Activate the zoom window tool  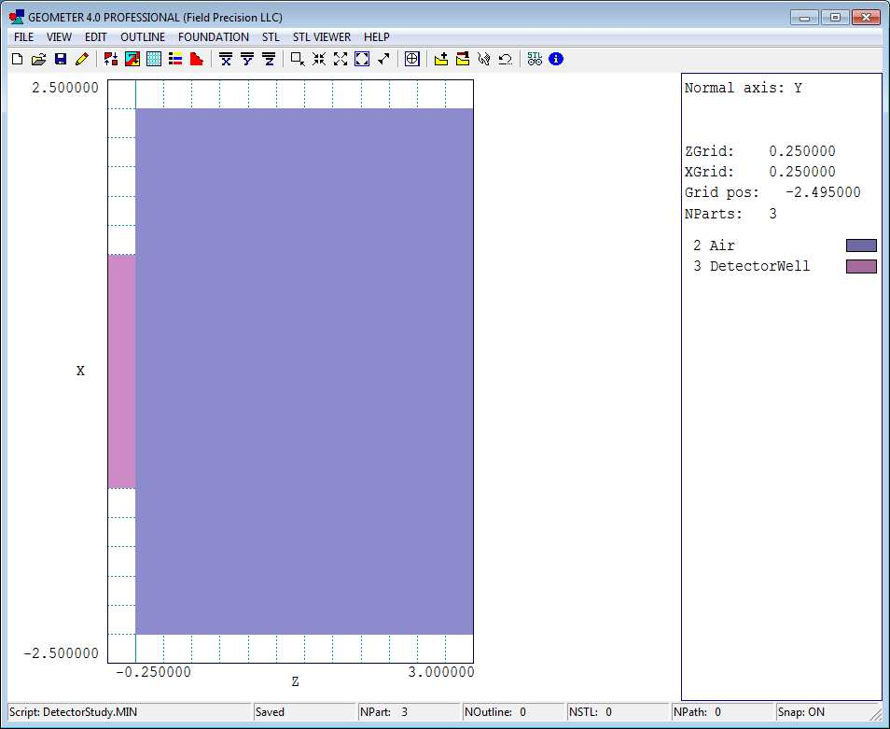297,59
